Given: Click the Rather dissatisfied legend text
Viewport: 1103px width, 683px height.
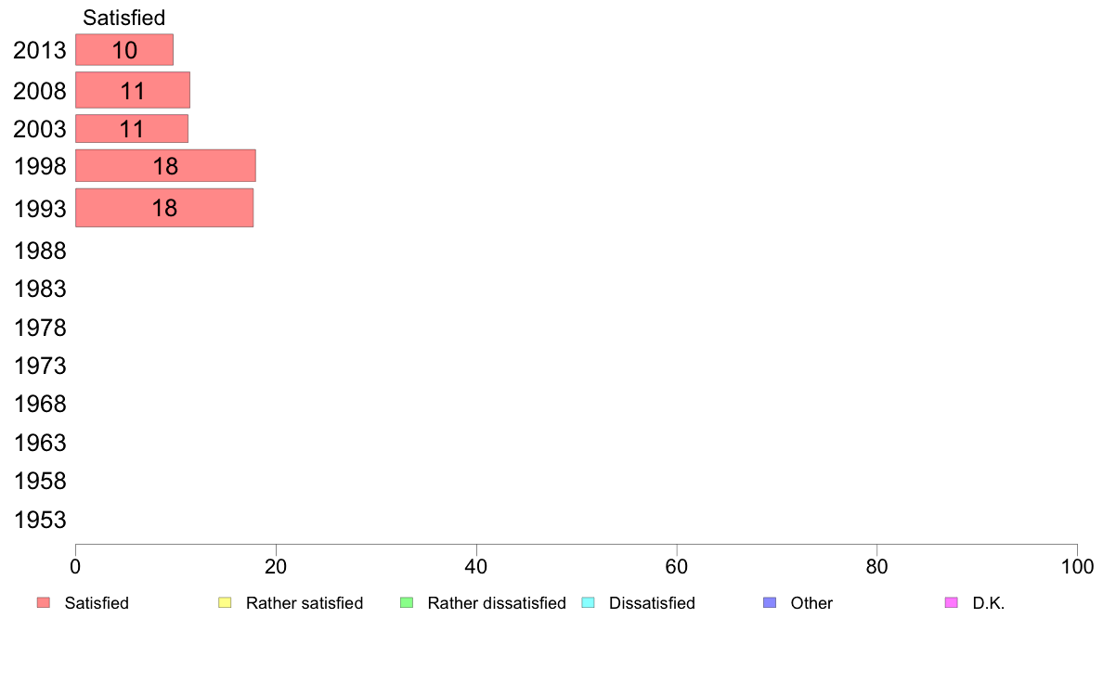Looking at the screenshot, I should pyautogui.click(x=497, y=603).
